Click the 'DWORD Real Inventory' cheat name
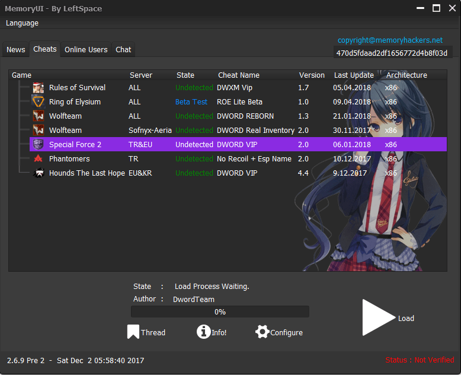 pos(255,130)
